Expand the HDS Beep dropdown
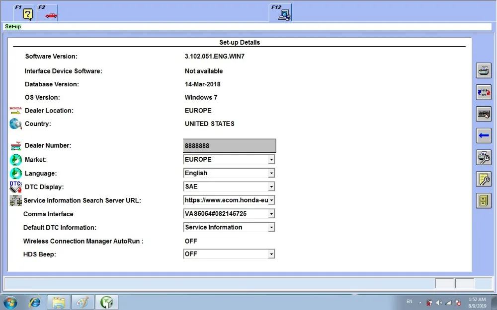The image size is (497, 310). [x=271, y=254]
